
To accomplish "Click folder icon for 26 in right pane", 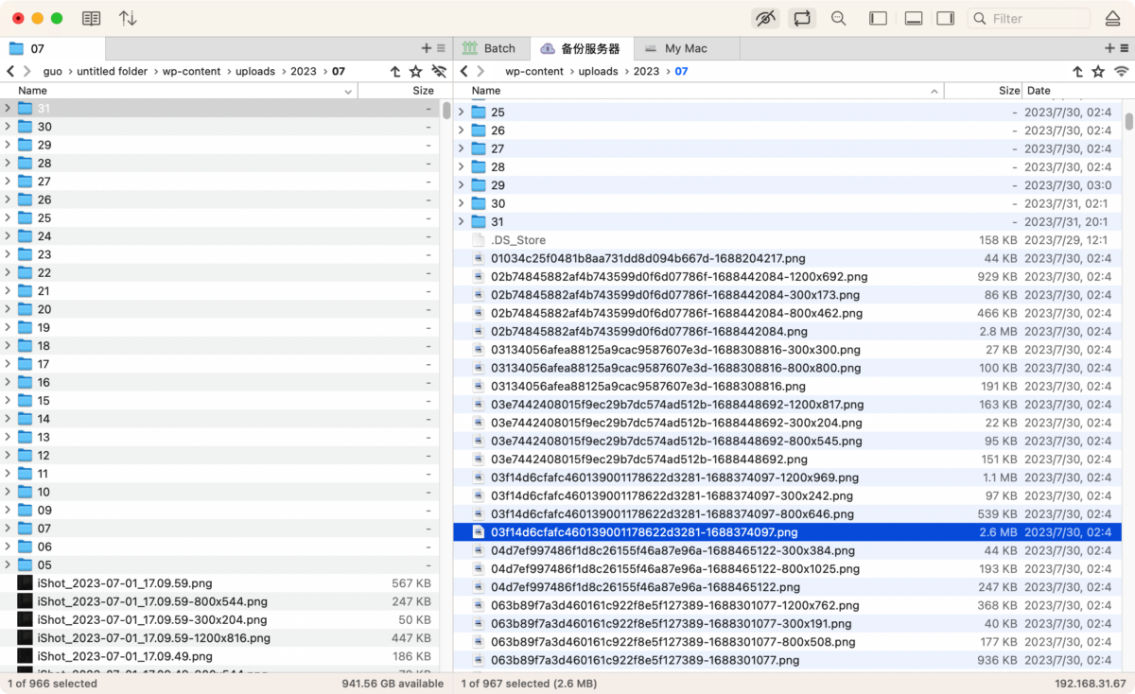I will click(479, 130).
